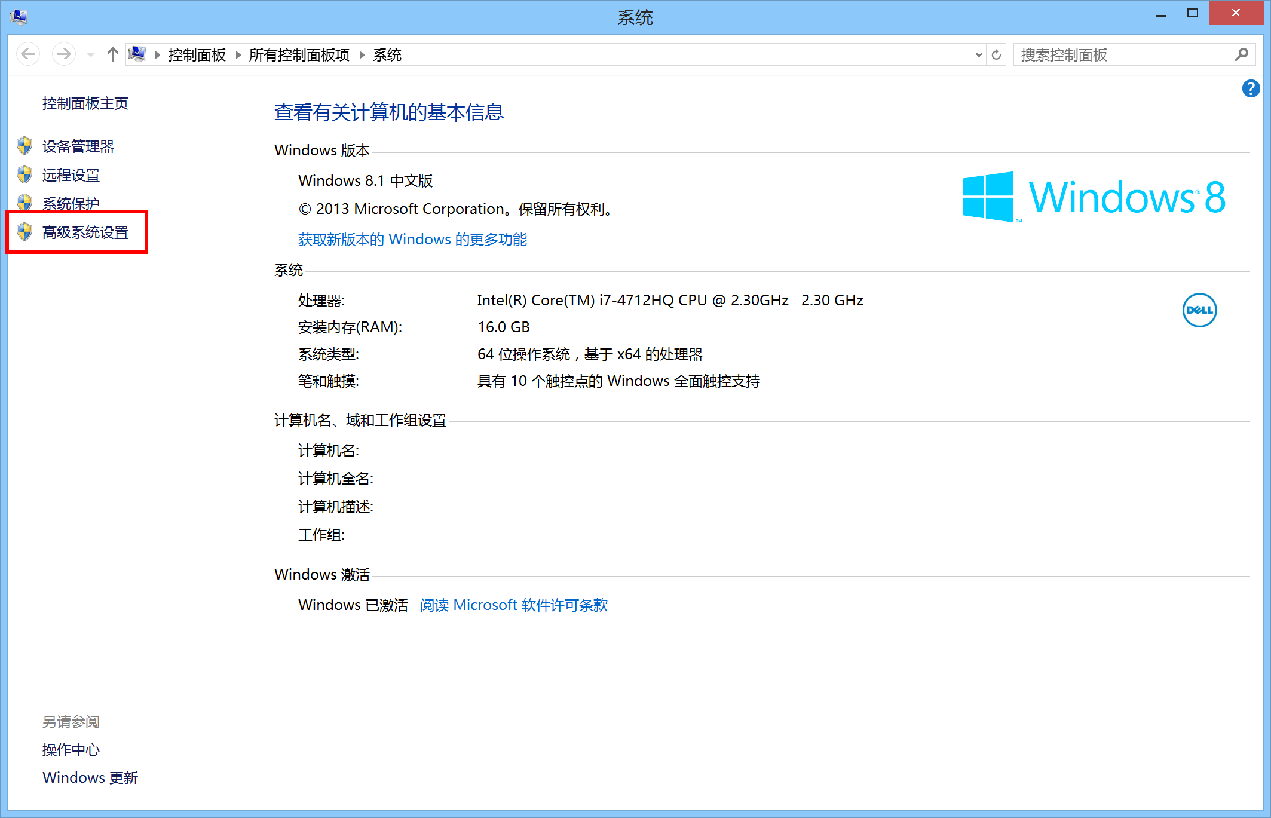Go up one level with the Up arrow
The height and width of the screenshot is (818, 1271).
112,54
